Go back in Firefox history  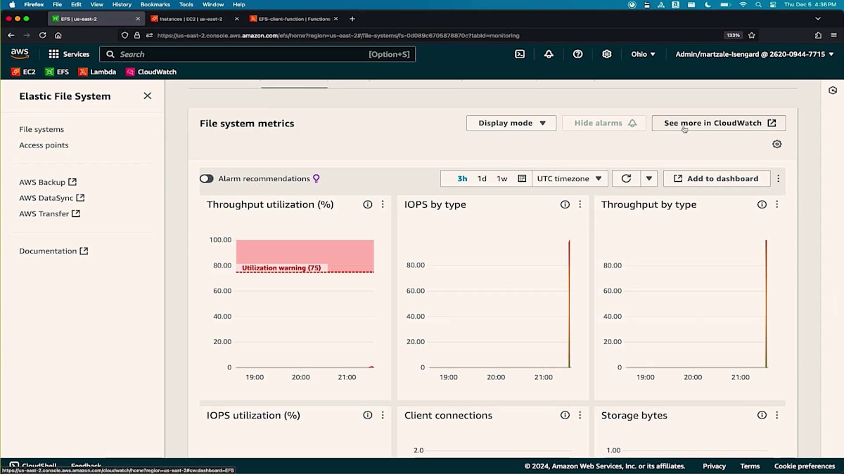point(11,35)
